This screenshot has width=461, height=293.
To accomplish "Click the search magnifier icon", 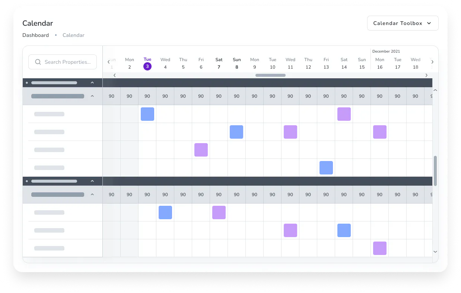I will [38, 62].
